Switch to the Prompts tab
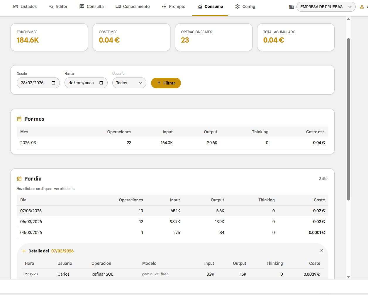Viewport: 368px width, 295px height. click(173, 6)
